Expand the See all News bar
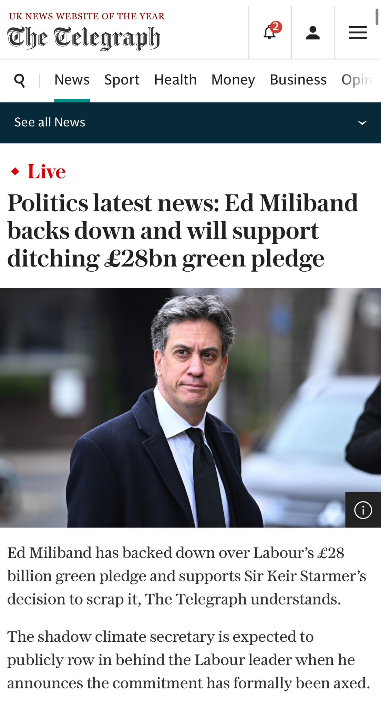The image size is (381, 707). [x=190, y=123]
